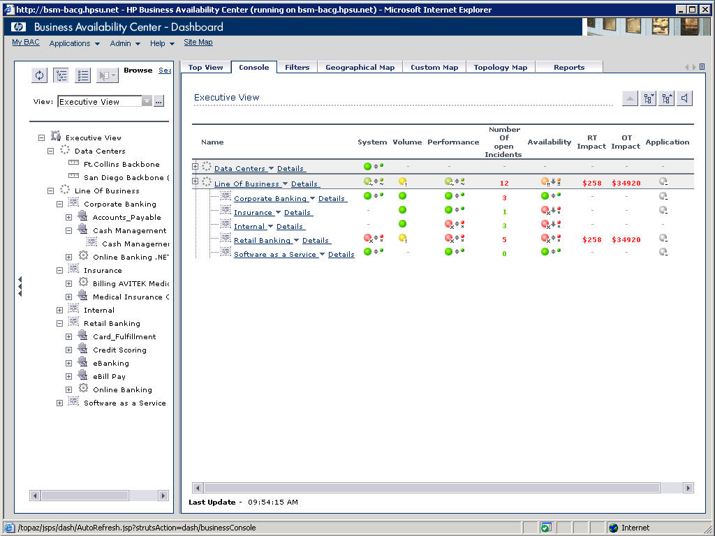Click left arrow of console horizontal scrollbar
Image resolution: width=715 pixels, height=536 pixels.
point(198,488)
